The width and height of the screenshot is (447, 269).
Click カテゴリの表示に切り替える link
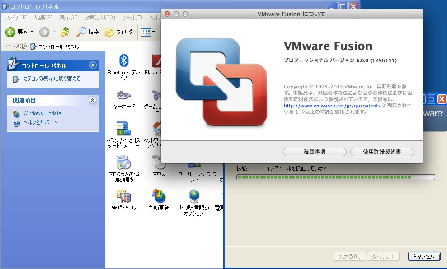52,78
